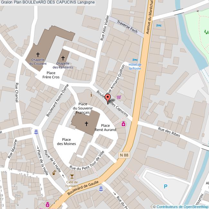Click the tourist information 'i' icon
Image resolution: width=209 pixels, height=209 pixels.
coord(91,95)
